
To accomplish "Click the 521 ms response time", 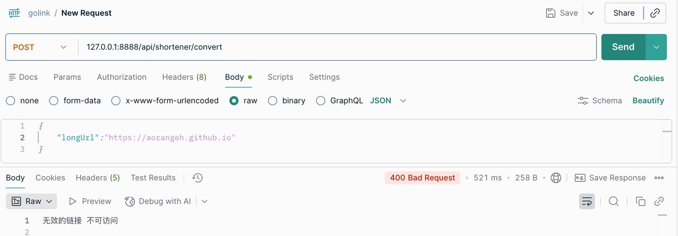I will coord(488,178).
